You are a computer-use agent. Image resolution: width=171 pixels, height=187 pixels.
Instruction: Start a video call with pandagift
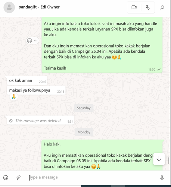coord(134,7)
